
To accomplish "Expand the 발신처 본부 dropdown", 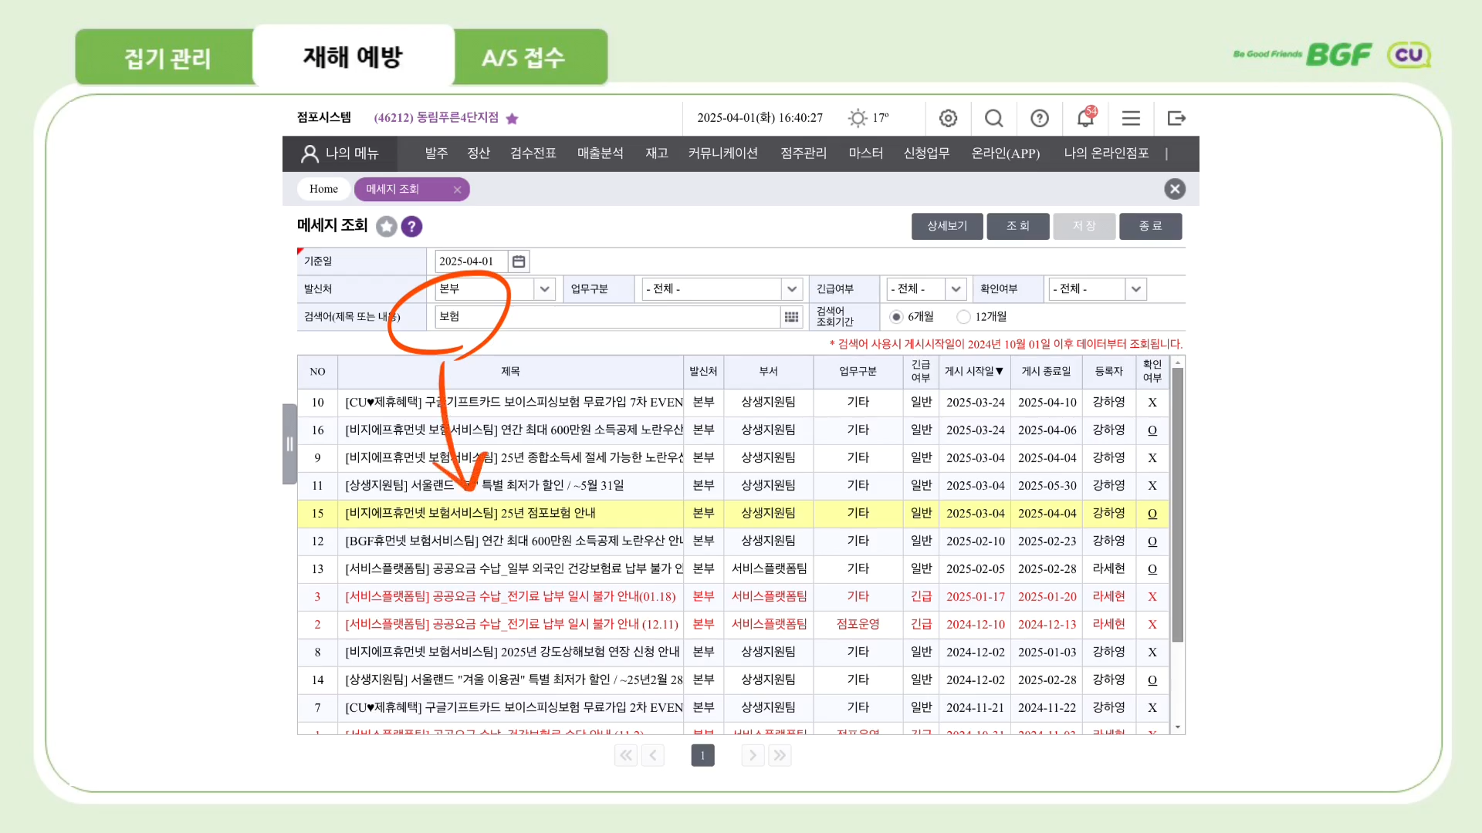I will pos(544,289).
